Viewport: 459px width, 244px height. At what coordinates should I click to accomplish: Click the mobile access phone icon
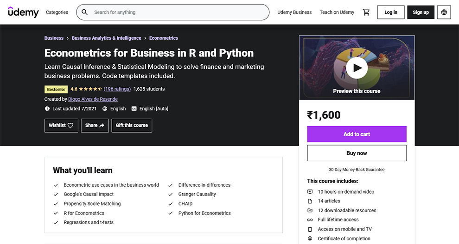[x=310, y=229]
